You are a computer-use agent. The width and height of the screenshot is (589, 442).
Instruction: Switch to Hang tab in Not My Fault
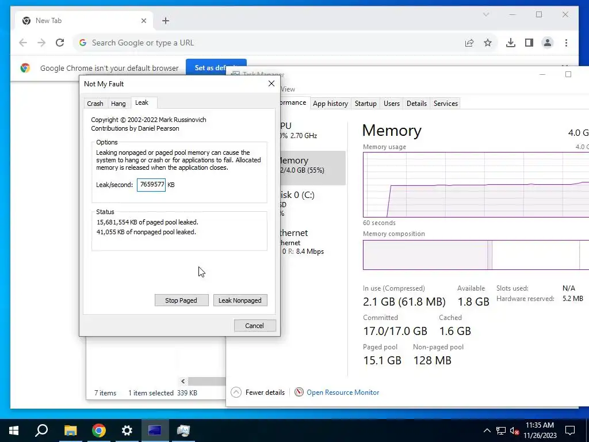point(118,104)
